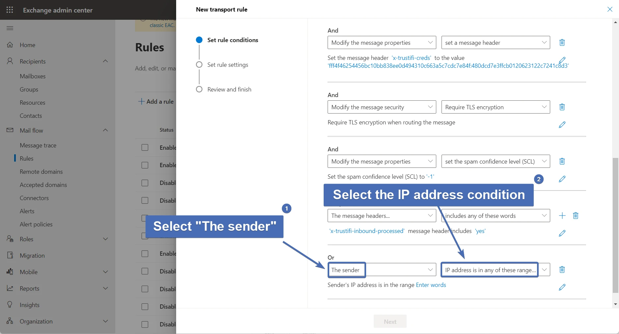Click the 'Enter words' link
619x334 pixels.
pos(431,285)
